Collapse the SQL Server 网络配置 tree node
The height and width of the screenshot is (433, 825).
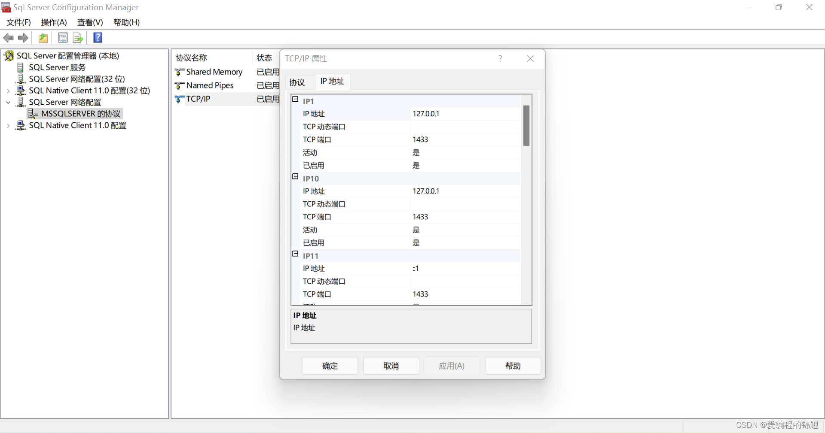click(x=8, y=103)
